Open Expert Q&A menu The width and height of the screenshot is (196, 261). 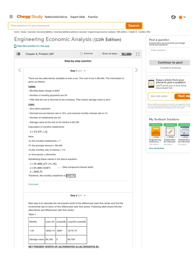[x=78, y=17]
